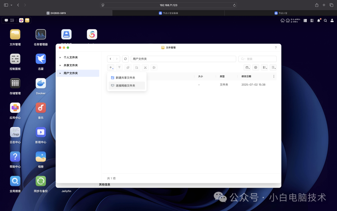The height and width of the screenshot is (211, 337).
Task: Click the copy toolbar icon
Action: tap(128, 67)
